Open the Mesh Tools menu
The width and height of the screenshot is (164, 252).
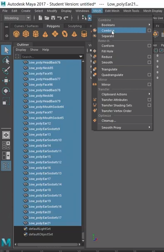tap(131, 11)
